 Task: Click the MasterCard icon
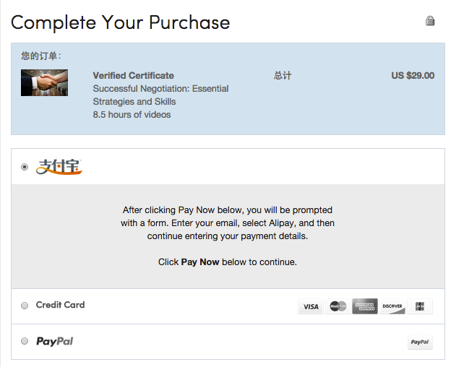click(x=338, y=306)
